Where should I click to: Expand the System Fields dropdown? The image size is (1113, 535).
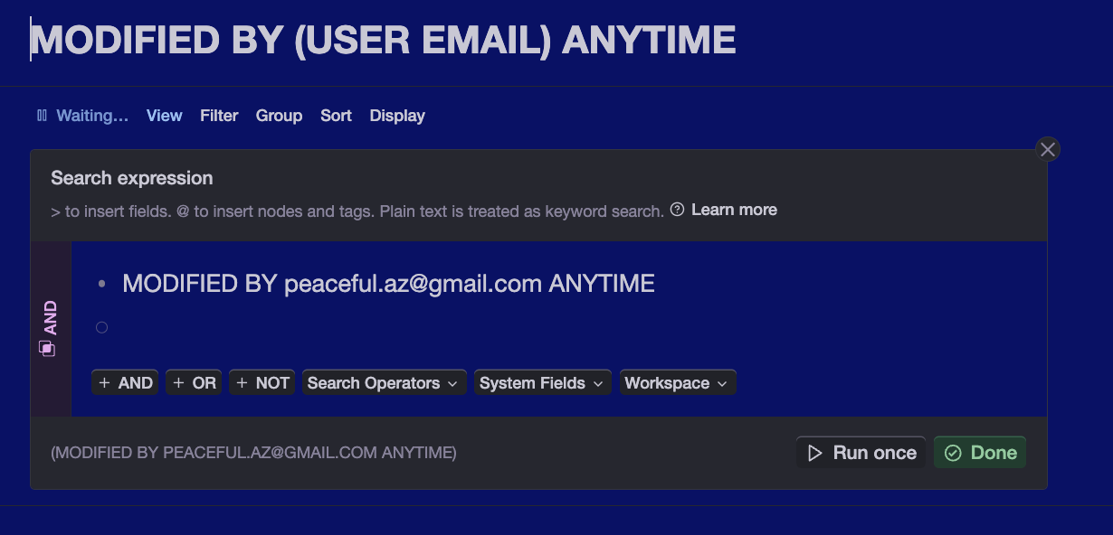(542, 382)
